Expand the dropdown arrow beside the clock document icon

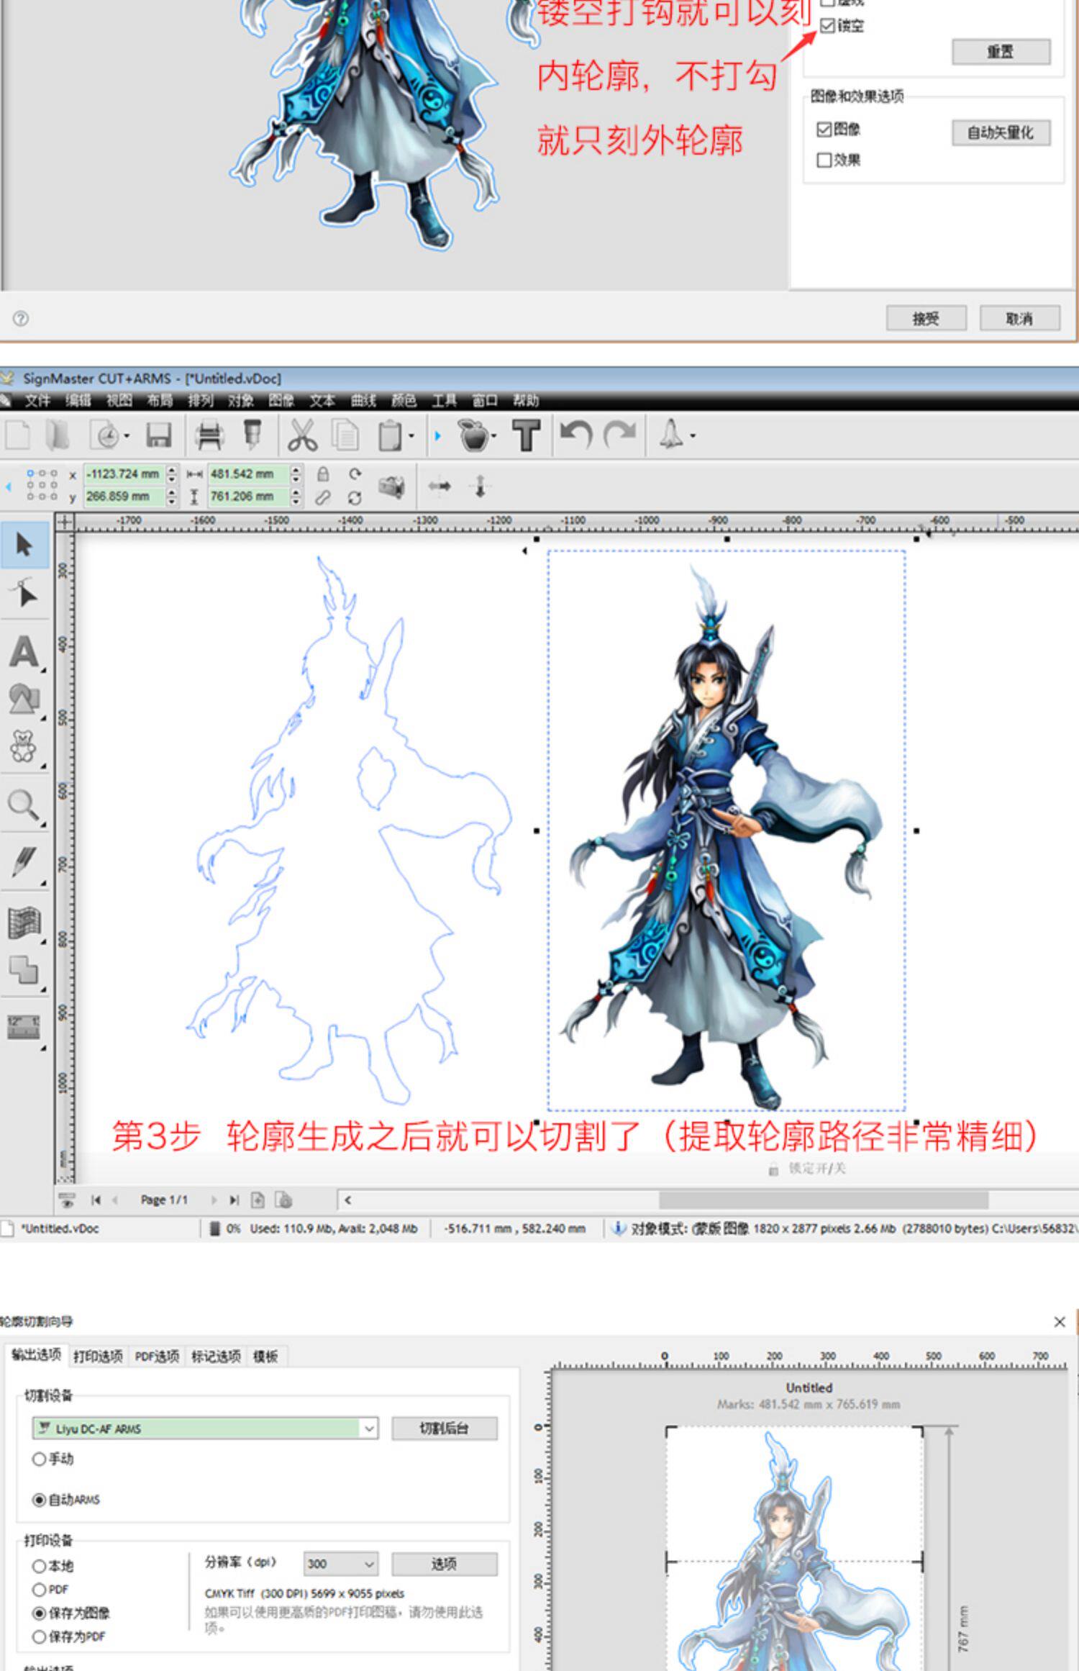(127, 436)
